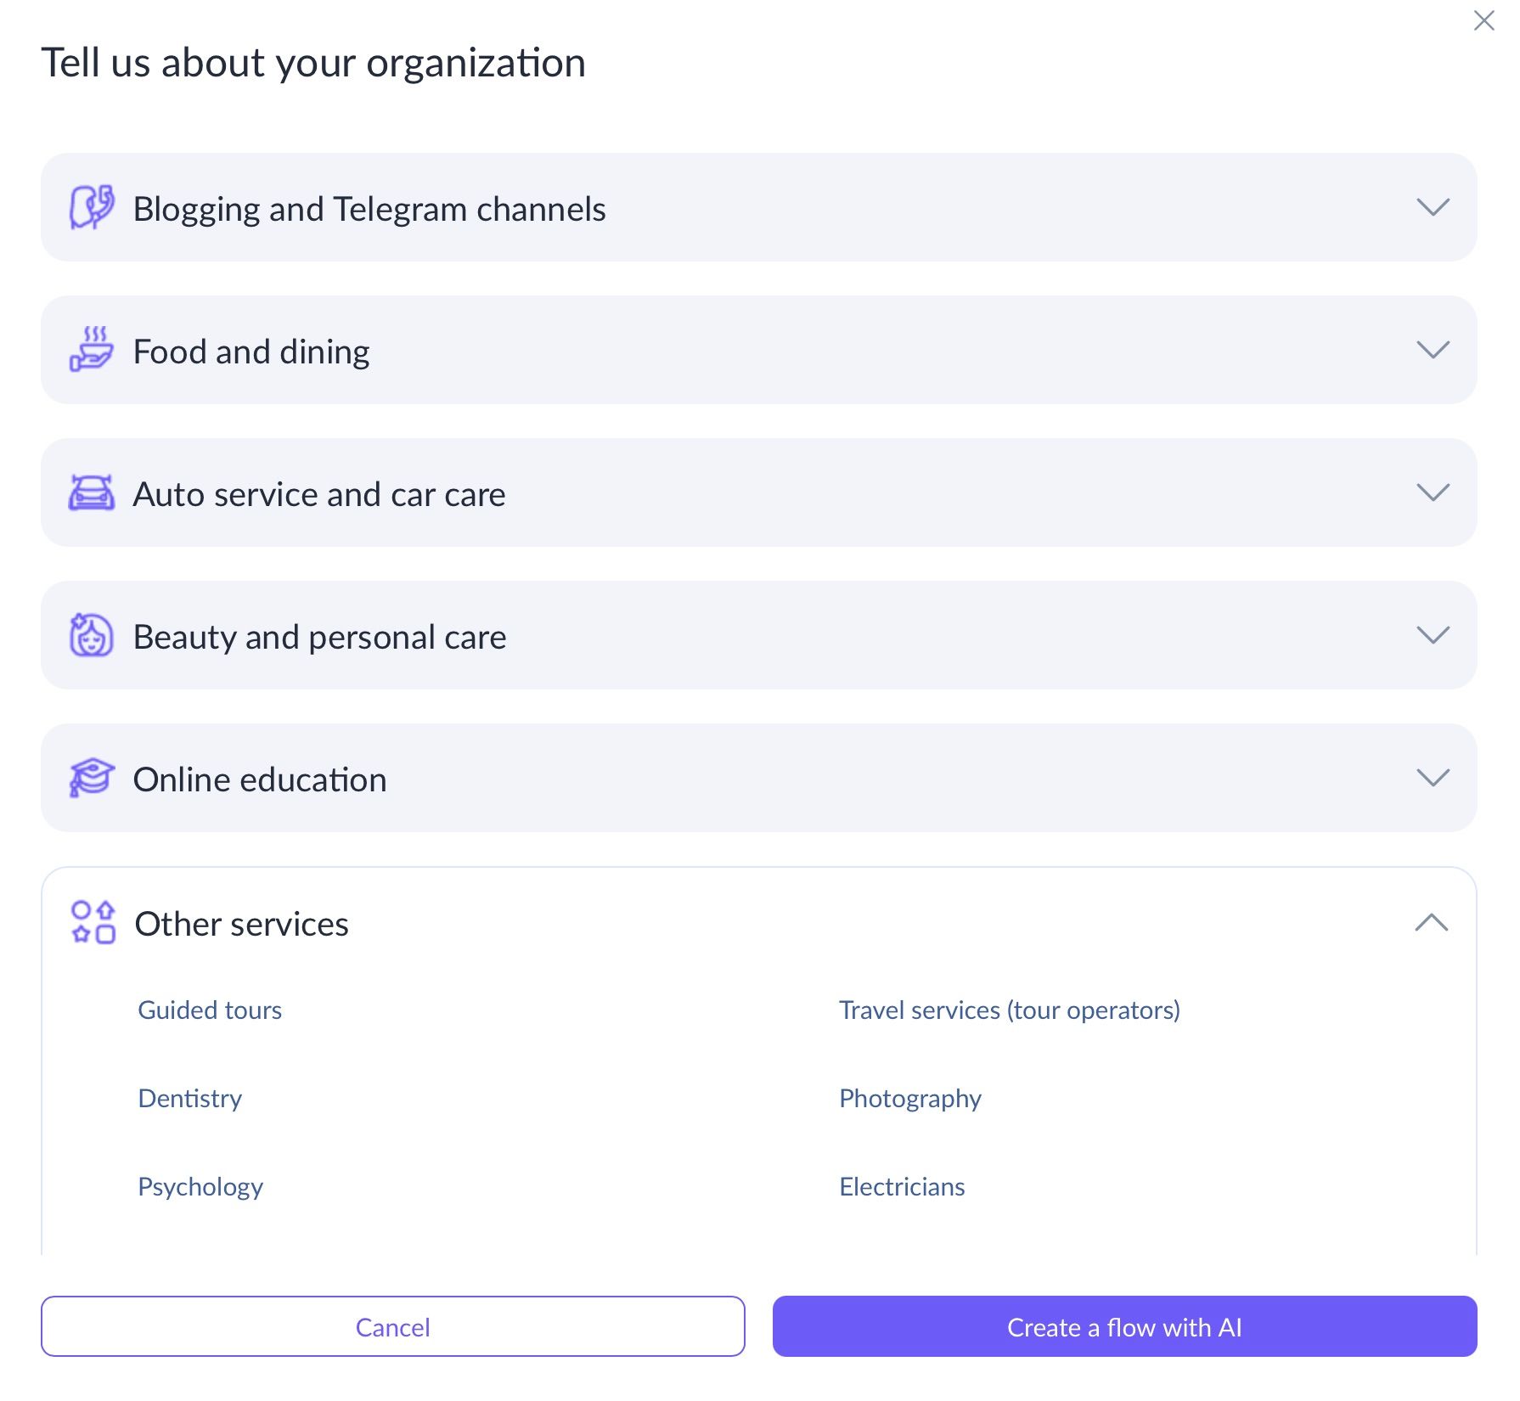The height and width of the screenshot is (1401, 1520).
Task: Choose Travel services (tour operators)
Action: [1009, 1010]
